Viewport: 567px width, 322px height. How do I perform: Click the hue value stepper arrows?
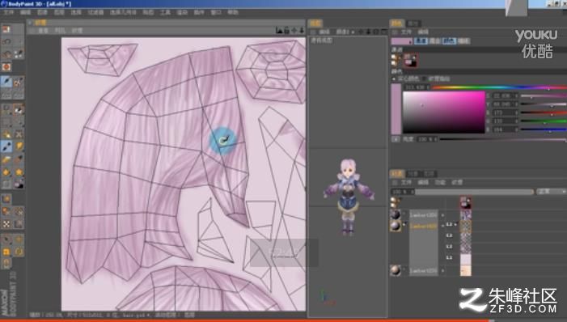point(429,87)
